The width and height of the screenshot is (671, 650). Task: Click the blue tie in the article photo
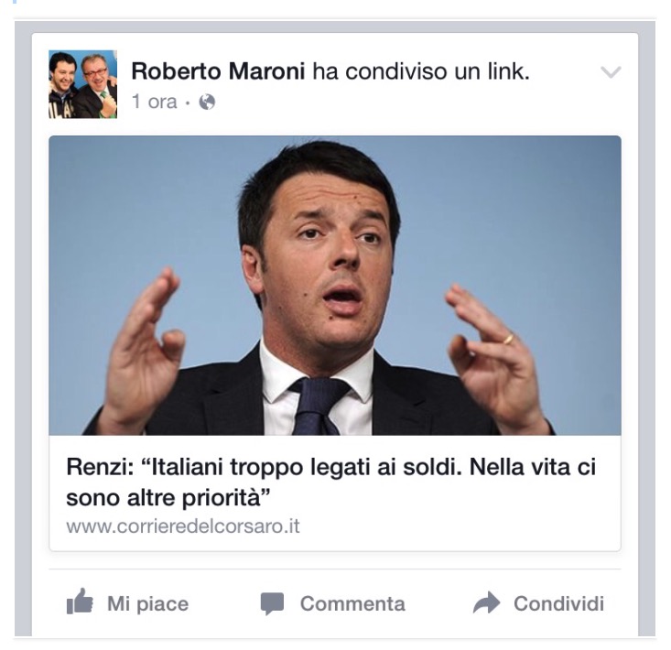pos(317,406)
